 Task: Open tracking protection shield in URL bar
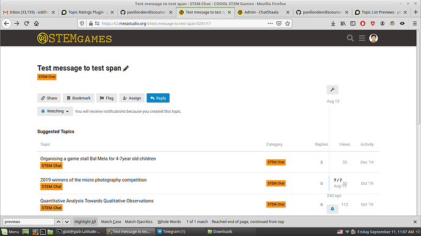[82, 24]
